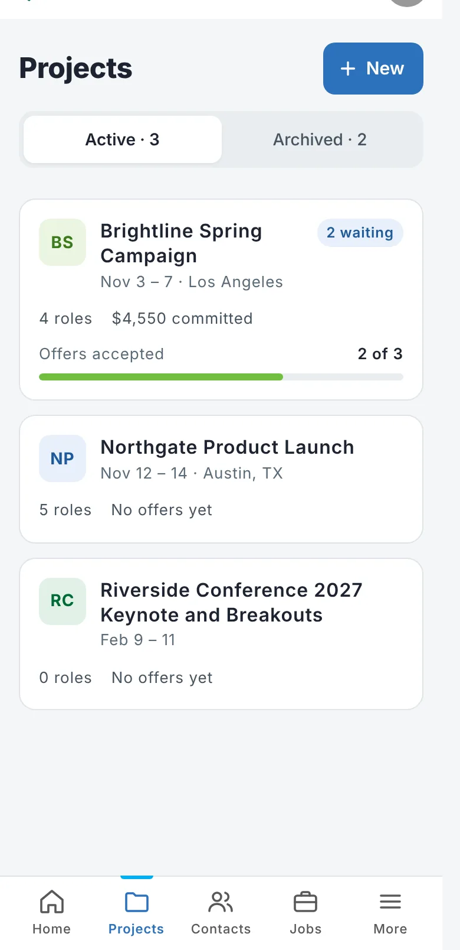Tap the BS project avatar

click(63, 242)
